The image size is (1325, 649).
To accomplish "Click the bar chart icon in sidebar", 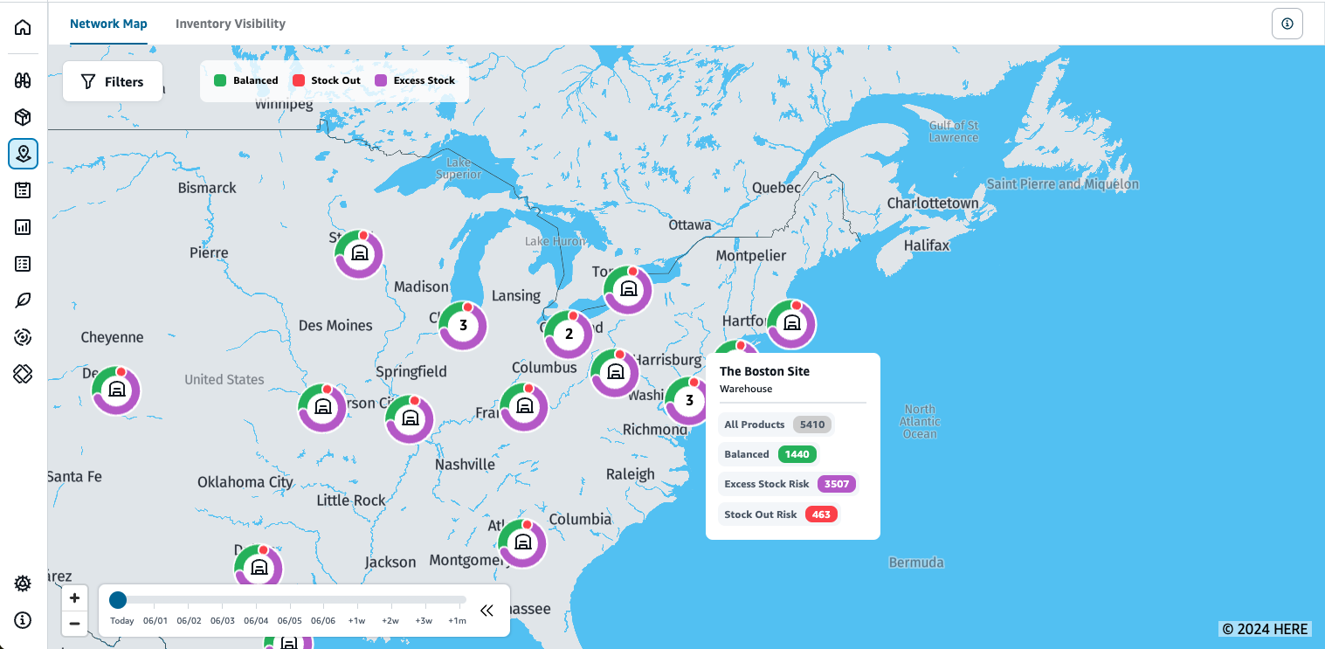I will pyautogui.click(x=23, y=227).
